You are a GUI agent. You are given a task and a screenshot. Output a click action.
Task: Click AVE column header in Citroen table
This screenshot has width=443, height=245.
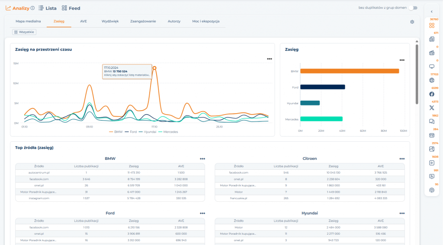click(381, 166)
